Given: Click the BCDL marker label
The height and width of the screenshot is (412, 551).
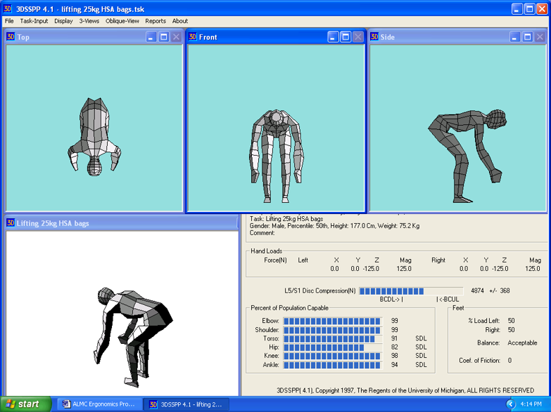Looking at the screenshot, I should 391,299.
